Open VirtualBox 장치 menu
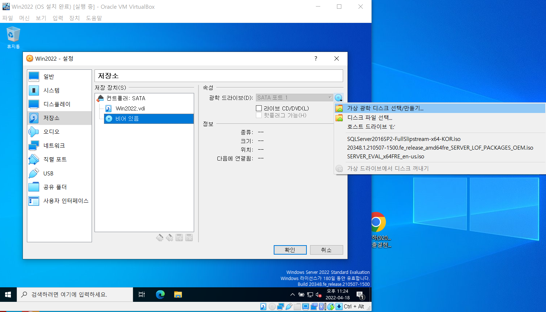 click(x=75, y=18)
